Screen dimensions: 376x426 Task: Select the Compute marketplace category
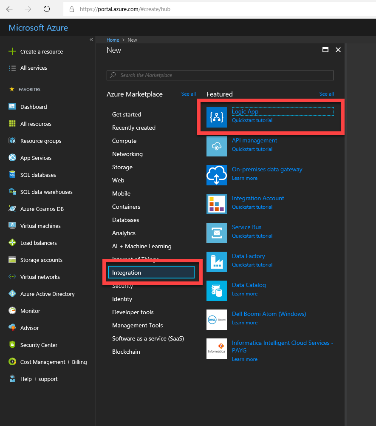[x=124, y=141]
